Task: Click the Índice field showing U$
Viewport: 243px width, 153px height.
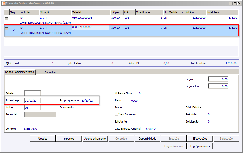Action: click(32, 107)
